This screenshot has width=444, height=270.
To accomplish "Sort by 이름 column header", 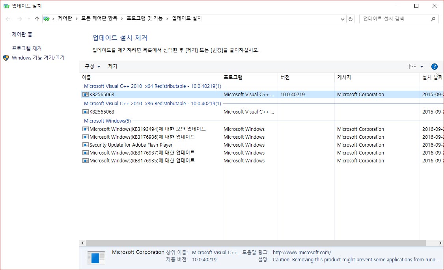I will coord(150,77).
